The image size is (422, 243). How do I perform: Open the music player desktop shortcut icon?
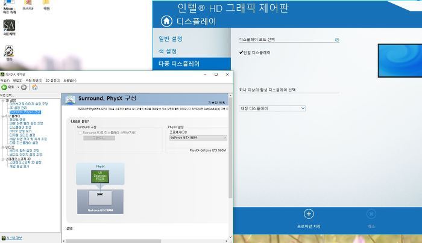click(x=9, y=51)
